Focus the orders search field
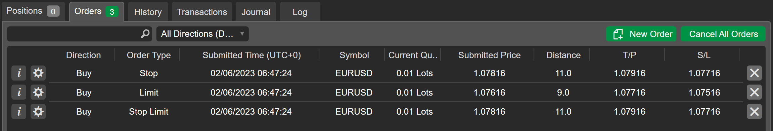Image resolution: width=773 pixels, height=131 pixels. point(74,34)
